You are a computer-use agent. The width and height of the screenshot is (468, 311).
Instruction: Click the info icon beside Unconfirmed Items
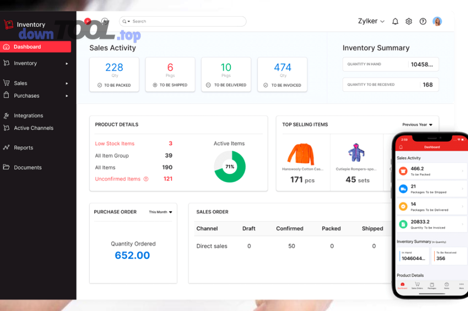coord(146,179)
